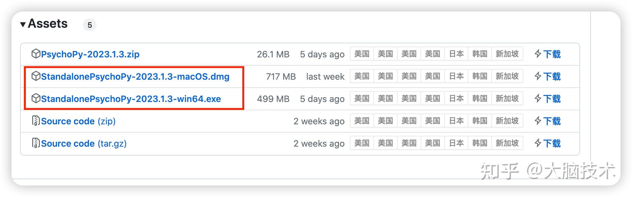Click 下载 for win64 exe row

pyautogui.click(x=552, y=99)
